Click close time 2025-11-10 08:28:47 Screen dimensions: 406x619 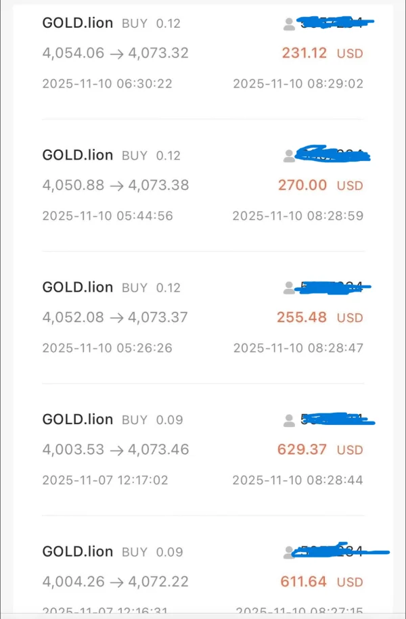coord(298,348)
